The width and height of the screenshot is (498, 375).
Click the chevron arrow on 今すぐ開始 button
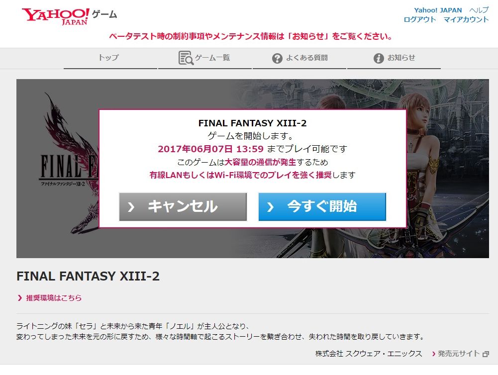(x=270, y=207)
